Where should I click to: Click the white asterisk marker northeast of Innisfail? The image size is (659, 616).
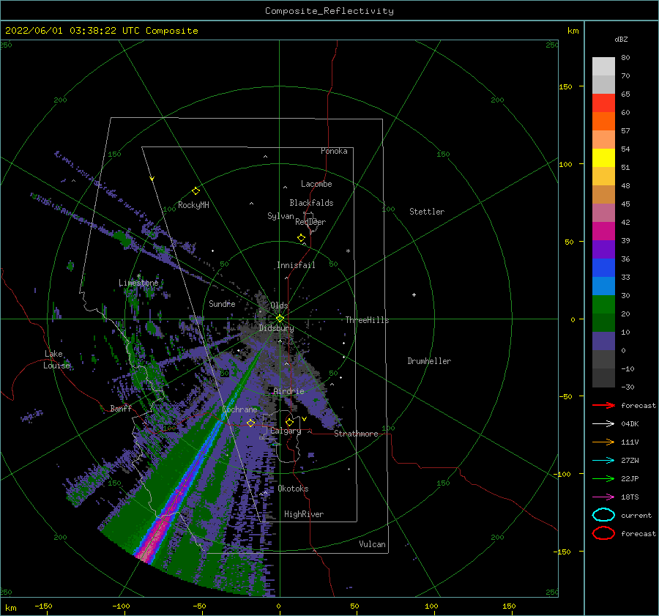[348, 251]
